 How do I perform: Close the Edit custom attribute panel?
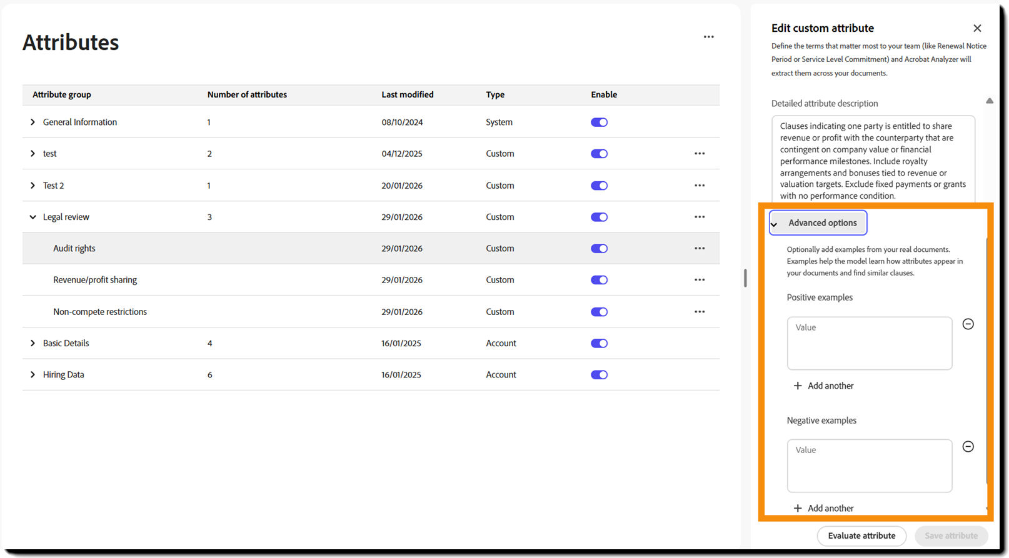(x=977, y=28)
